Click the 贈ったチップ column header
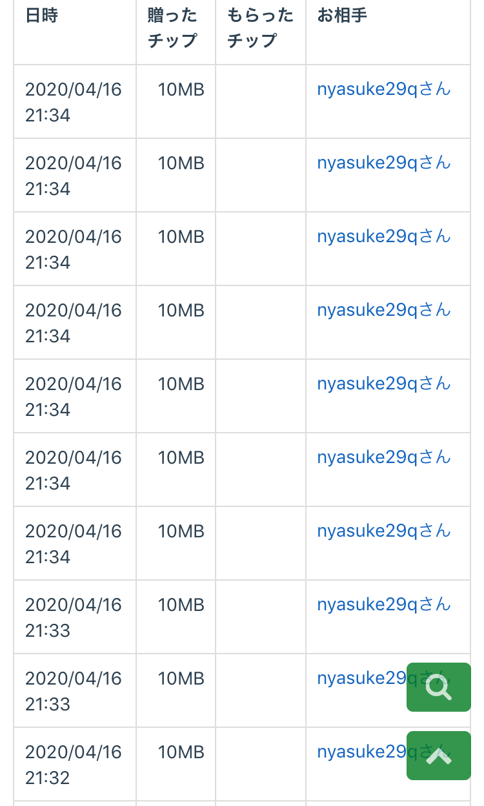 [172, 28]
